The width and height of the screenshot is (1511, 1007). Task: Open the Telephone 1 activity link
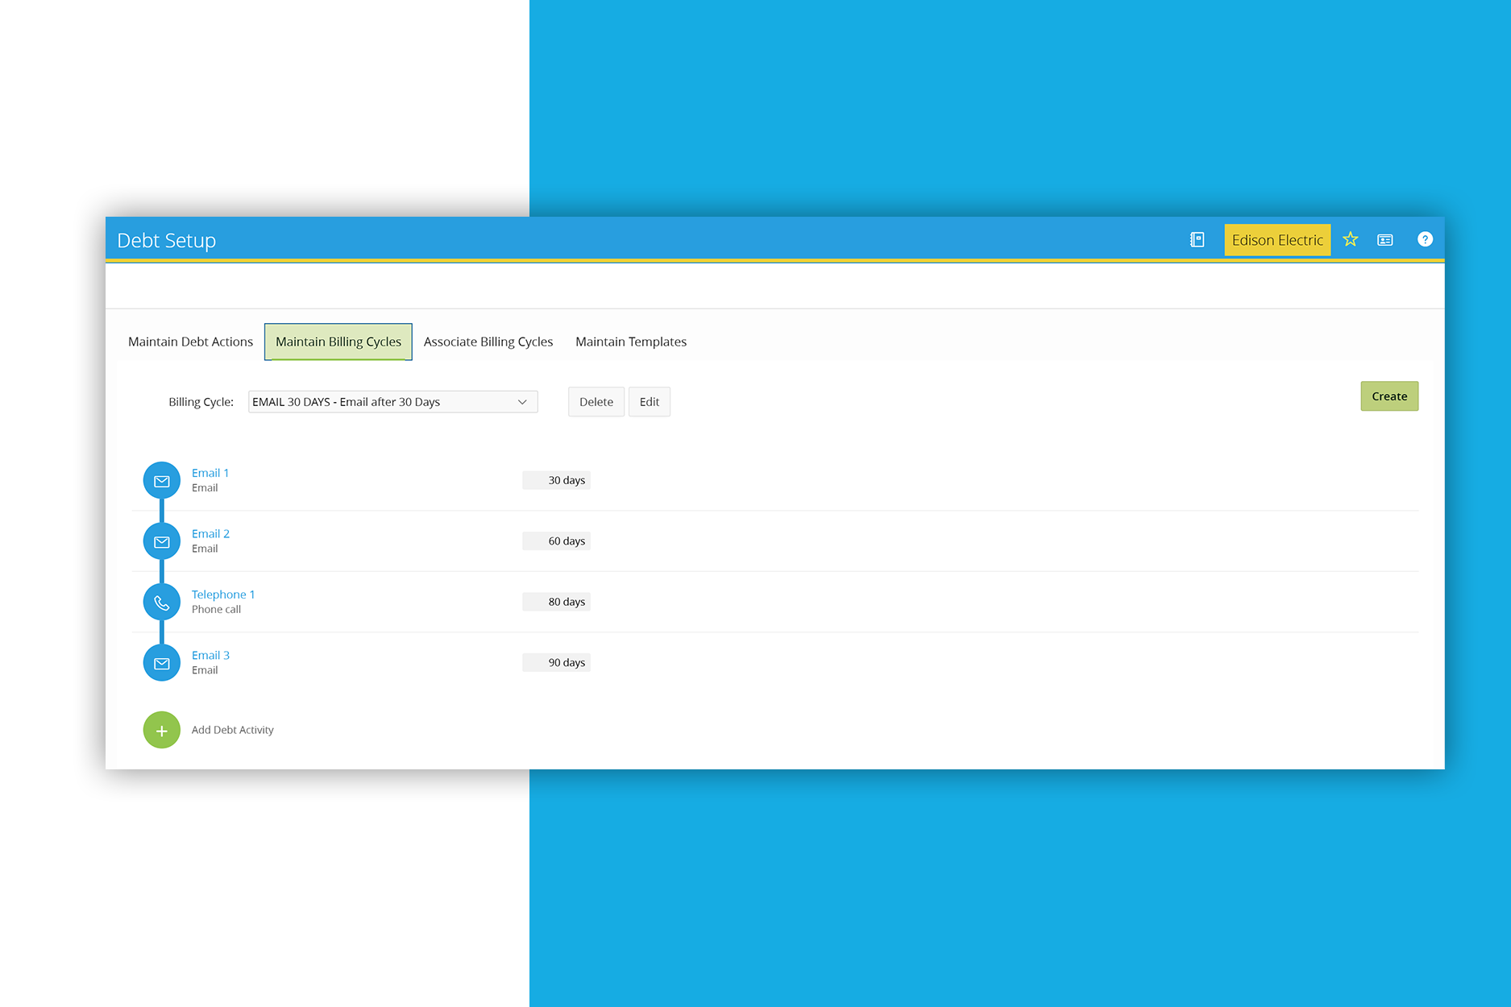pos(223,595)
